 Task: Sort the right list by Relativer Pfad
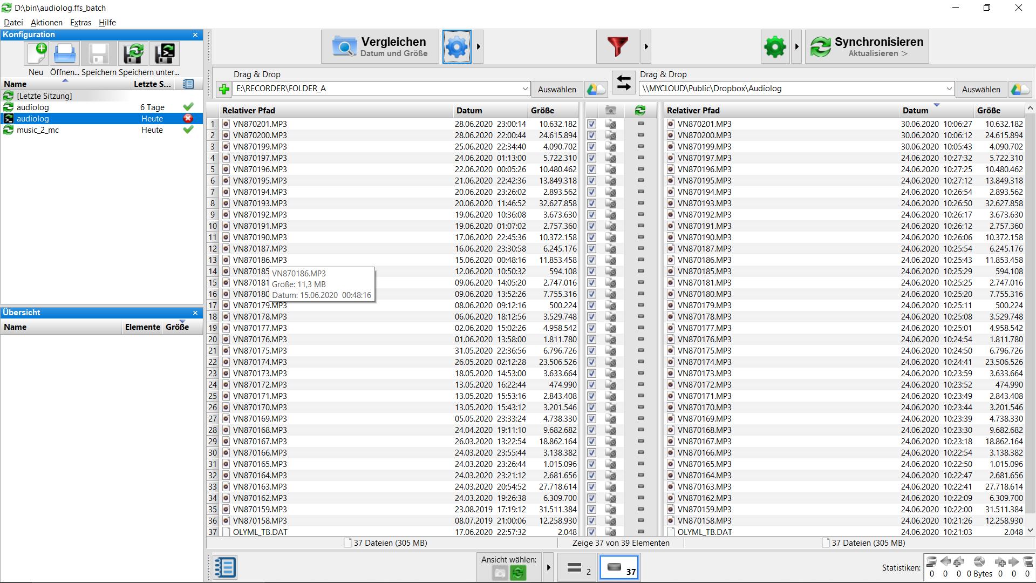click(x=781, y=111)
